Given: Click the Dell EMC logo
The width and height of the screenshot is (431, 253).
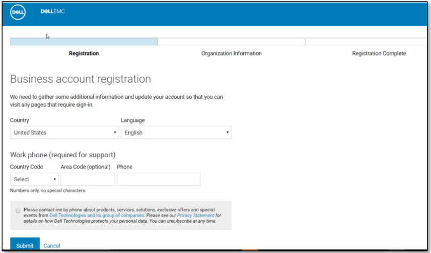Looking at the screenshot, I should [52, 12].
